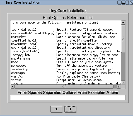Viewport: 133px width, 116px height.
Task: Click the 'base' option text
Action: click(14, 62)
